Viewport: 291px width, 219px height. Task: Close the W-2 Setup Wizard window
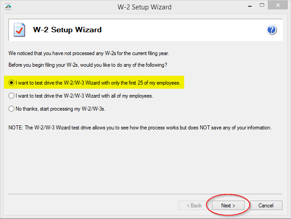[x=278, y=5]
